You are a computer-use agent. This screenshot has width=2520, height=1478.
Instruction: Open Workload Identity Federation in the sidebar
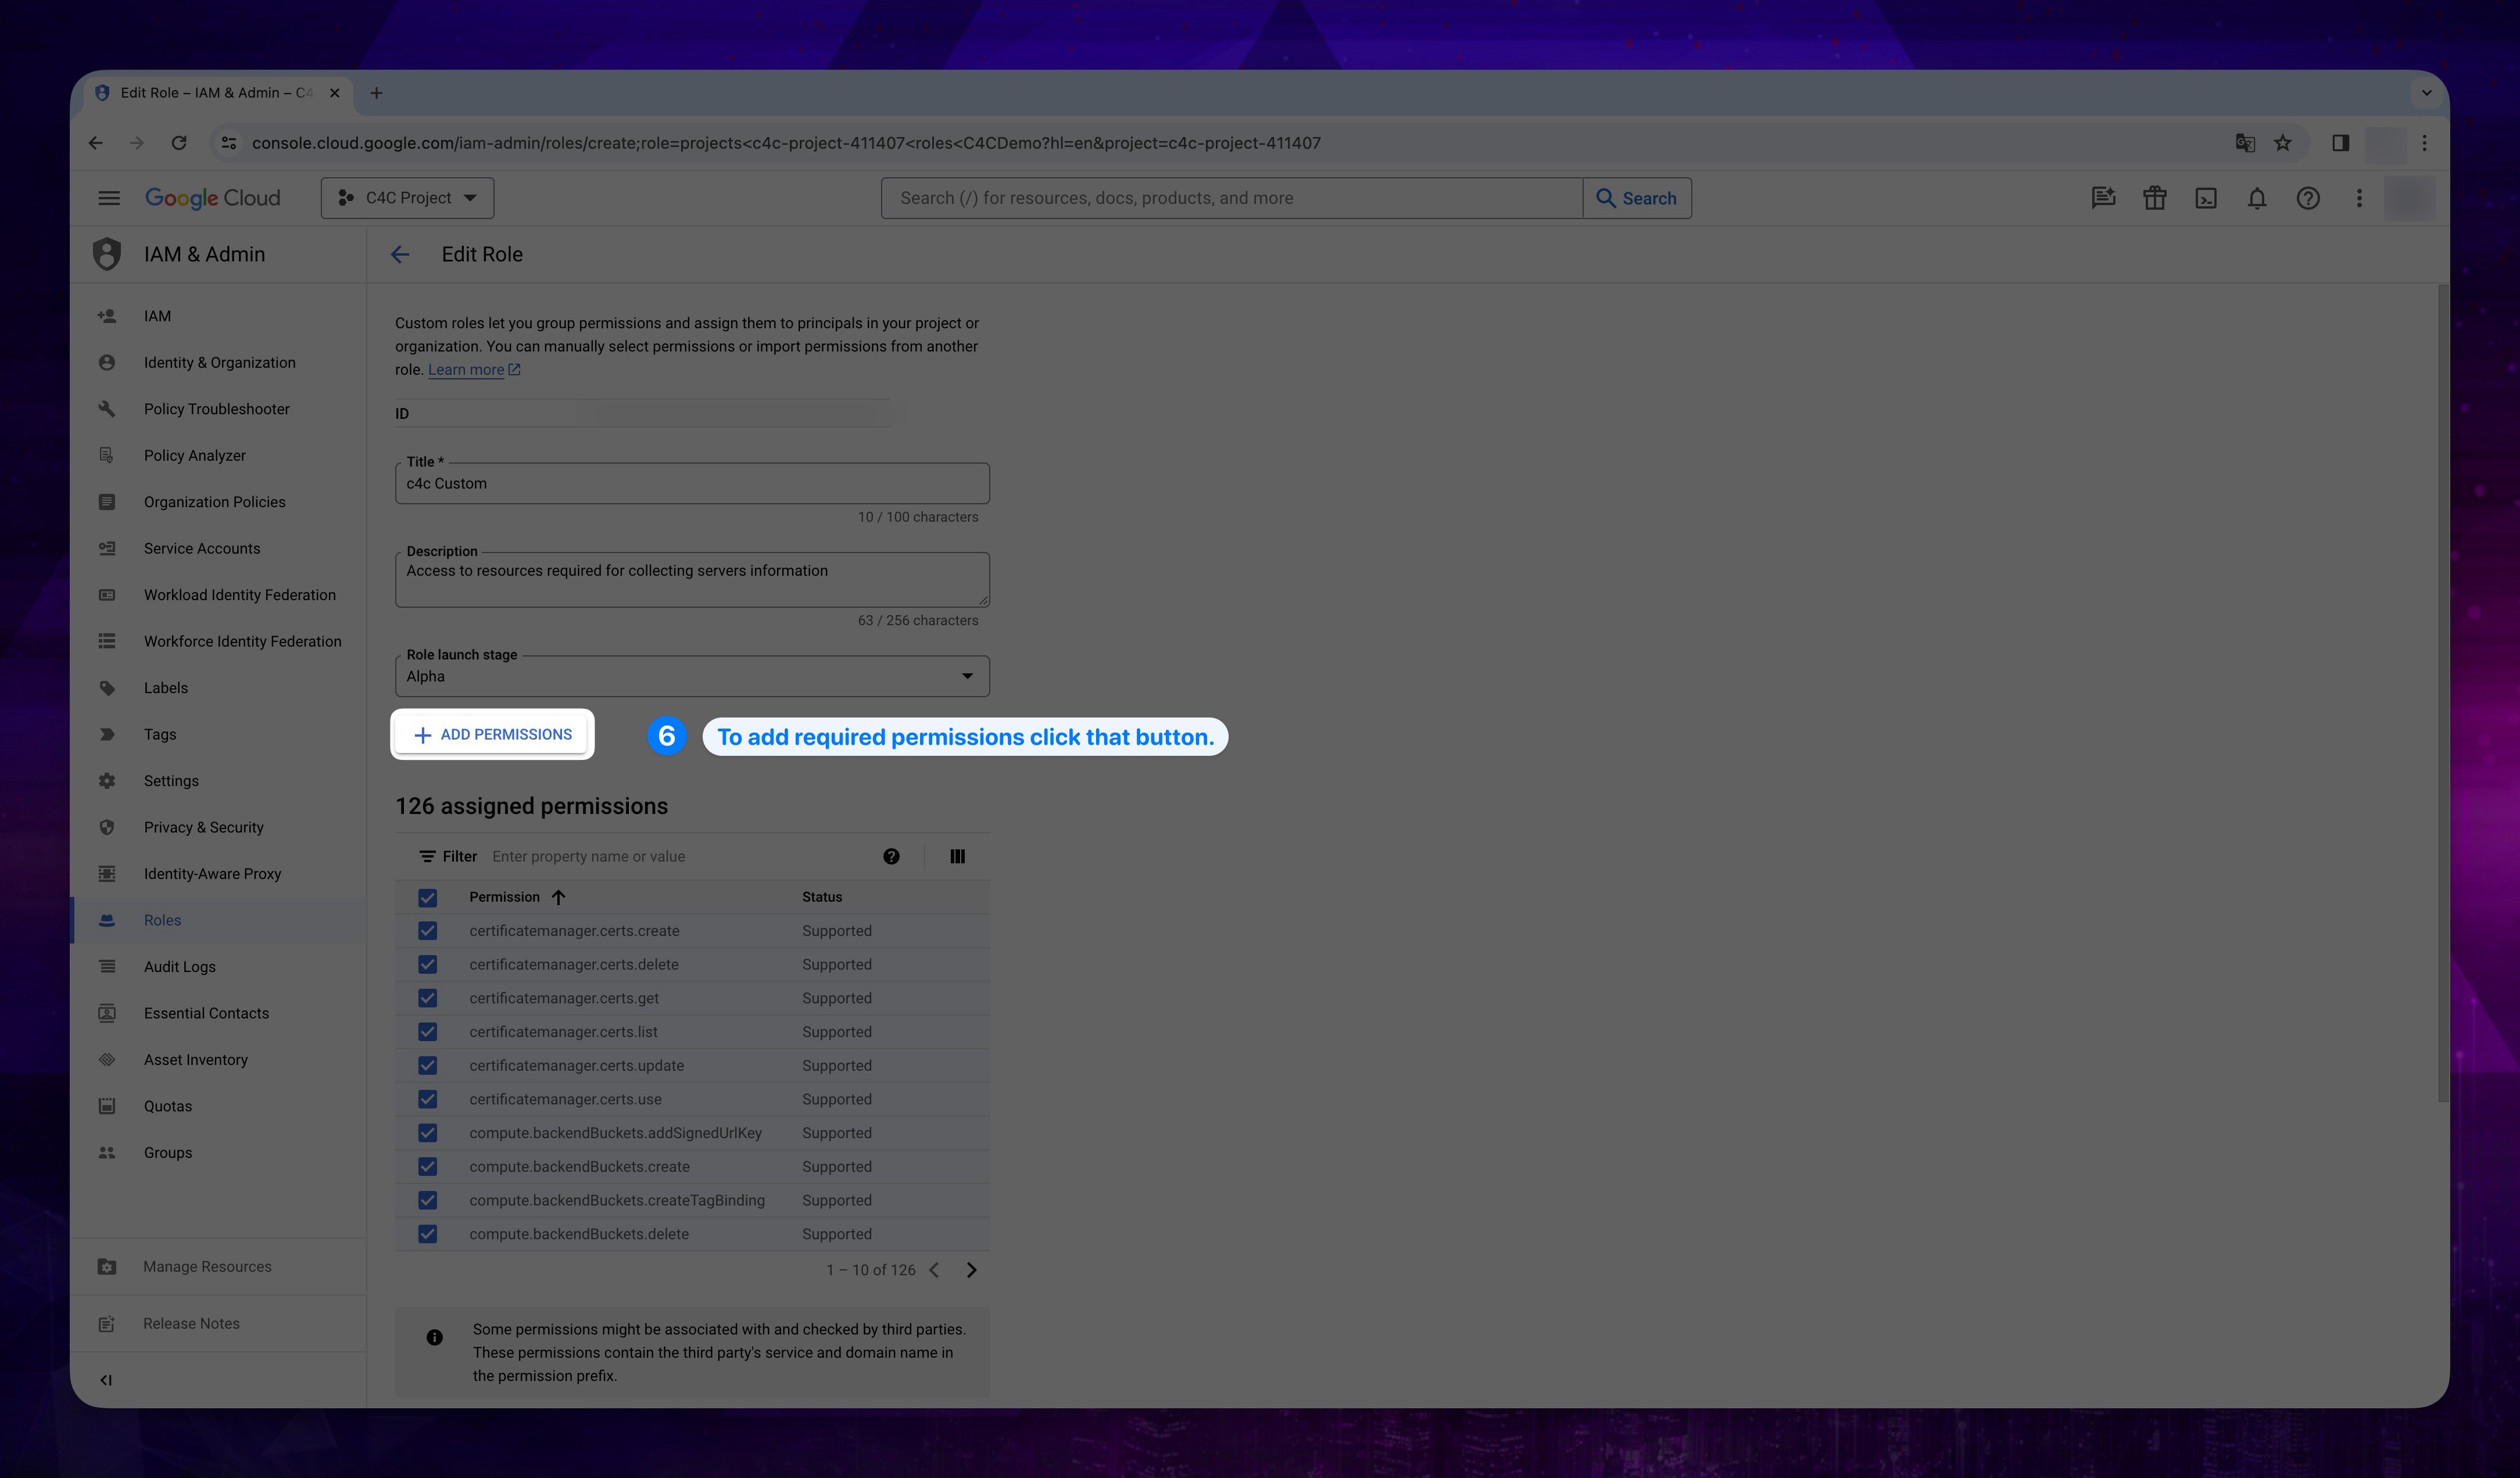point(218,594)
